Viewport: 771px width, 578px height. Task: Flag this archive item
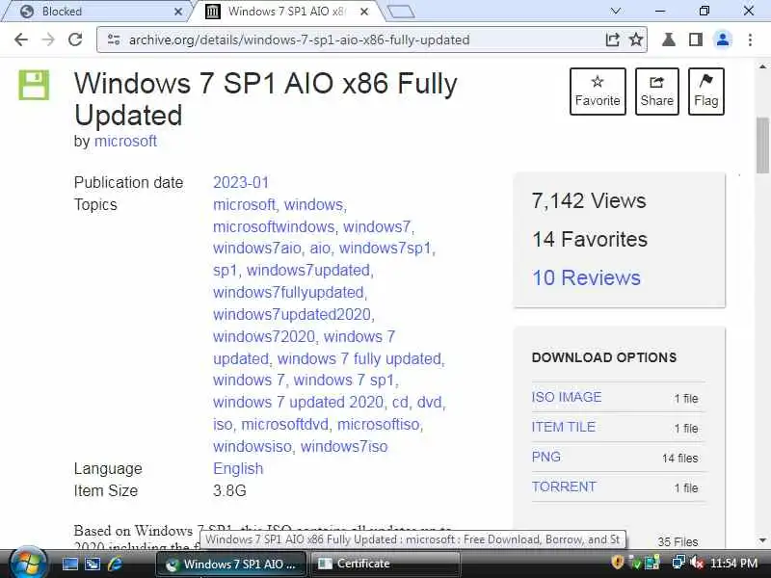point(706,92)
